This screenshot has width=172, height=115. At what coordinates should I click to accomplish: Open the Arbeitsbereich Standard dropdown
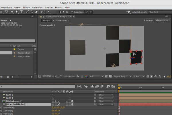coord(160,12)
